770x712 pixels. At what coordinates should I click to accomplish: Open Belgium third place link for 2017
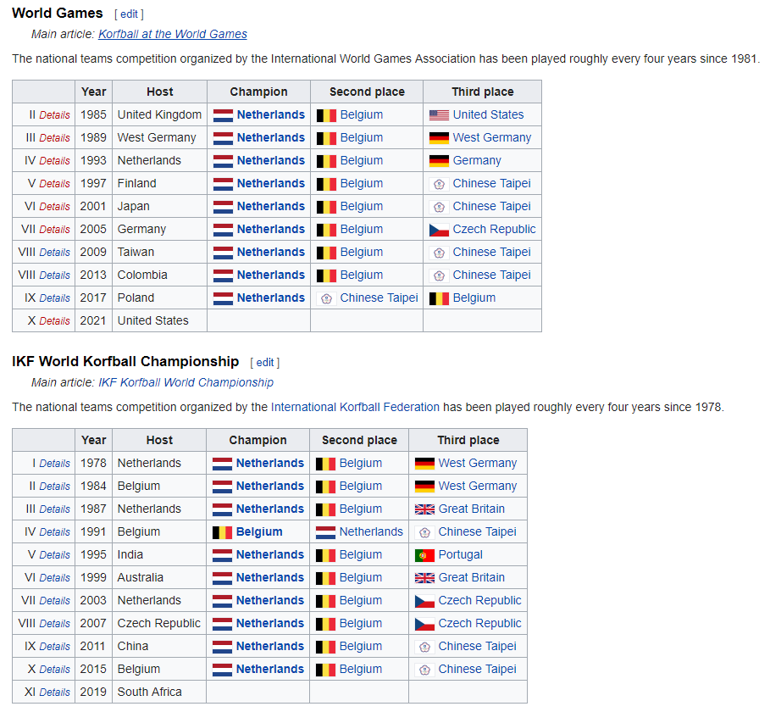point(474,298)
